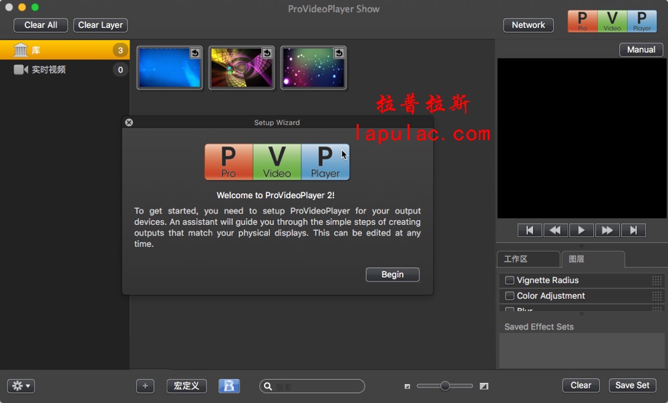Select the blue wave video thumbnail
Screen dimensions: 668x403
(170, 67)
